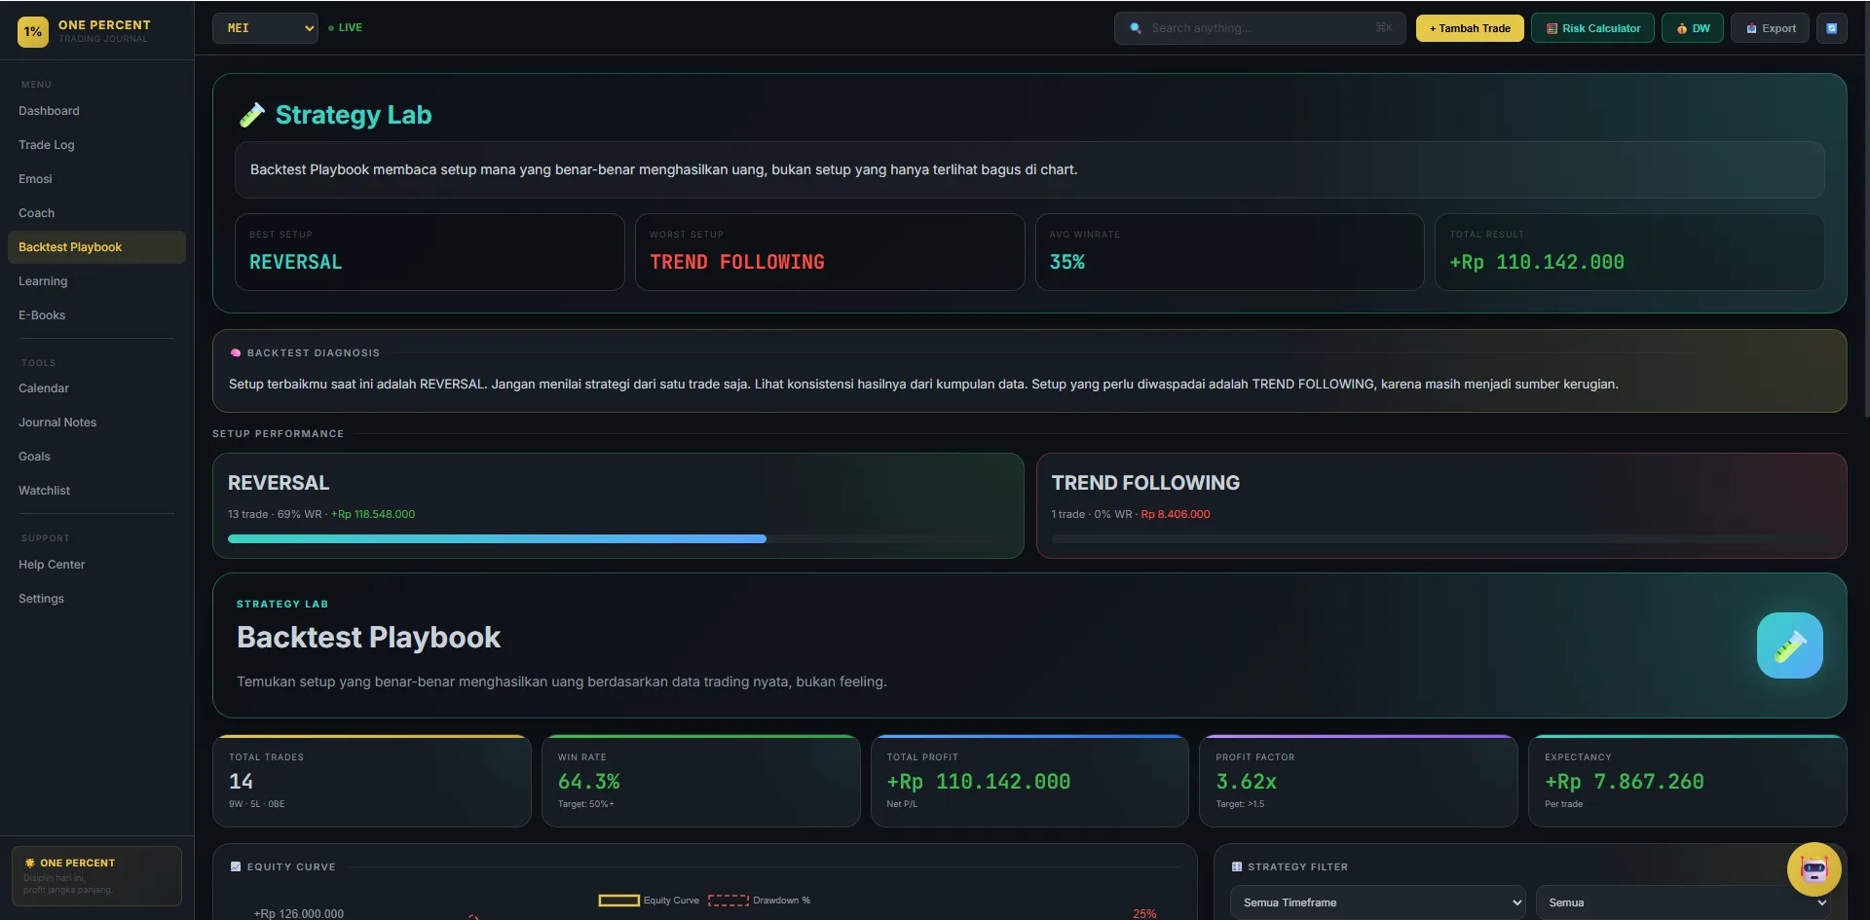The image size is (1870, 920).
Task: Expand the Semua Timeframe dropdown
Action: [1378, 902]
